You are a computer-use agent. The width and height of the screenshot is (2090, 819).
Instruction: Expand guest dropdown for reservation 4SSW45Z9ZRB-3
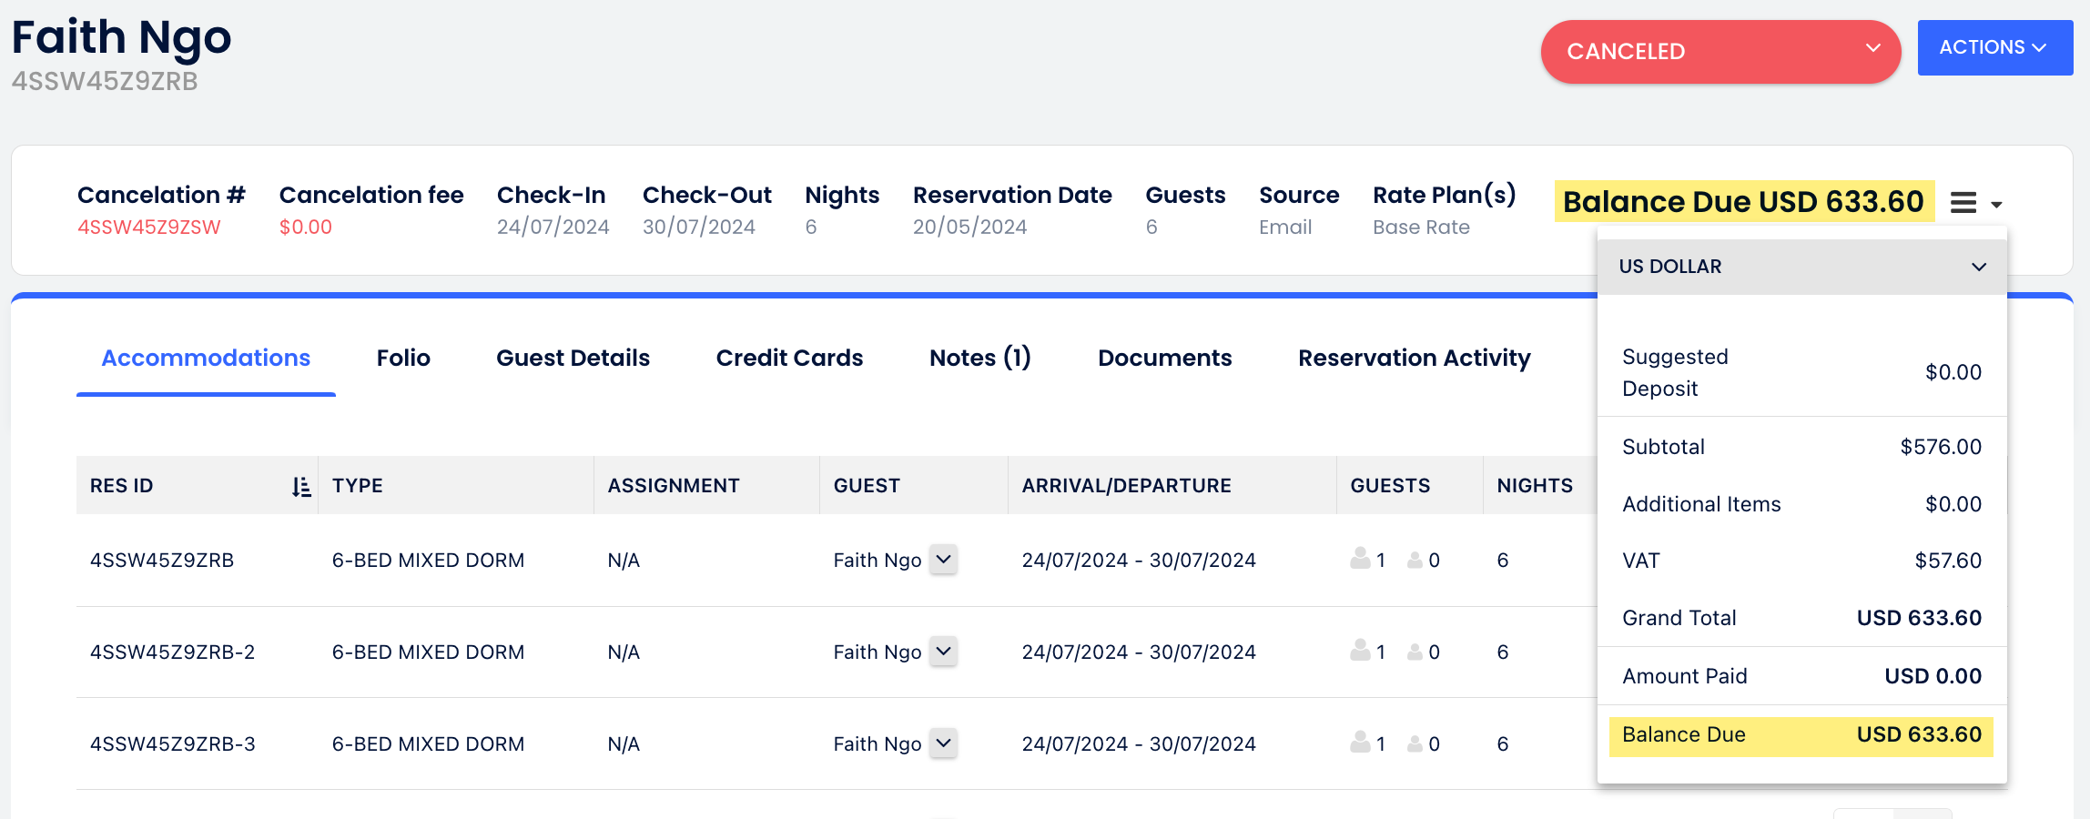[944, 743]
